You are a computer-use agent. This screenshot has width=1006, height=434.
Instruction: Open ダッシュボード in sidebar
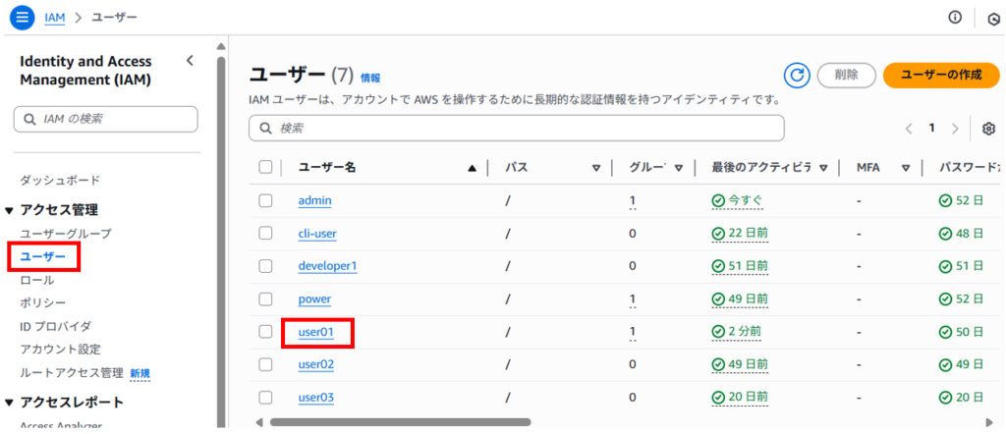60,180
